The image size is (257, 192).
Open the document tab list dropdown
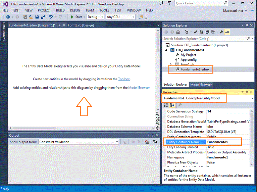[158, 25]
